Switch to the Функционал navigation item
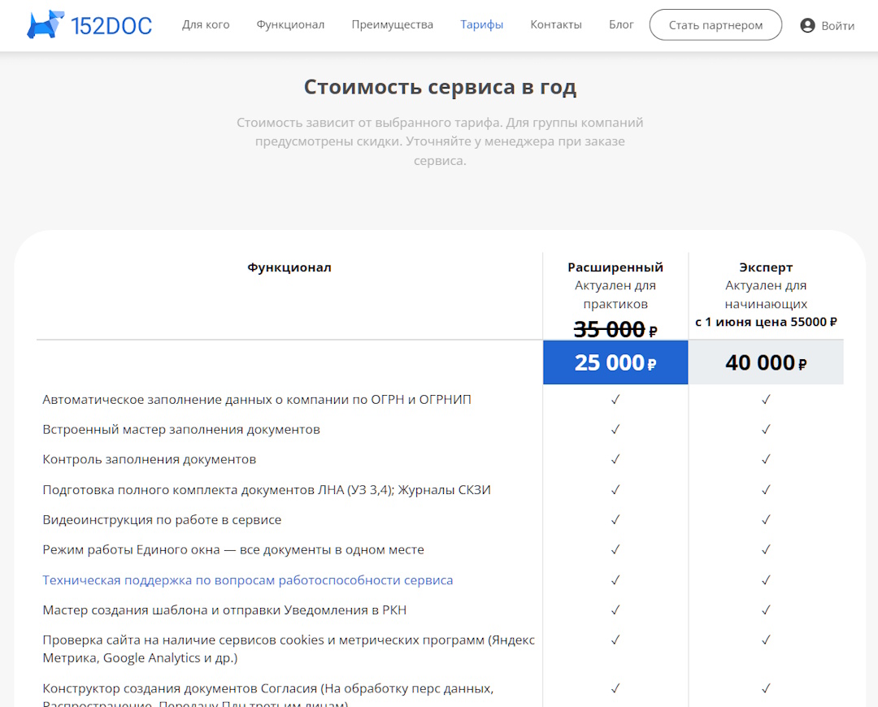Screen dimensions: 878x707 pyautogui.click(x=291, y=24)
